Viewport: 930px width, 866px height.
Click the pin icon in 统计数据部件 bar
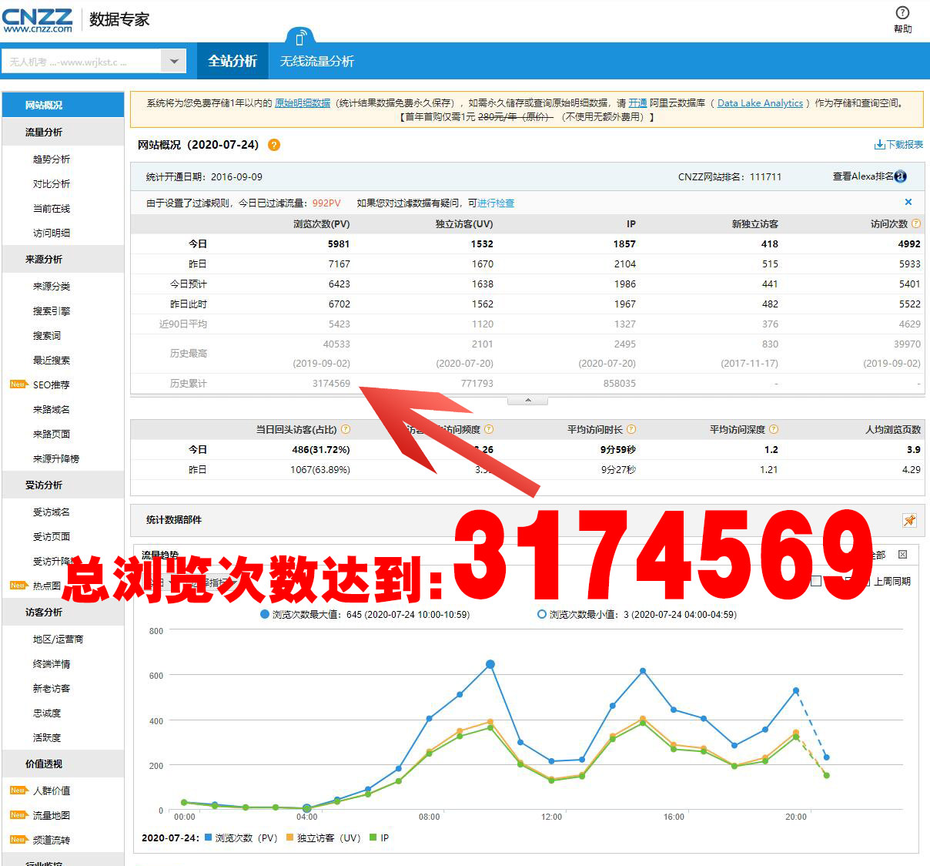[909, 520]
